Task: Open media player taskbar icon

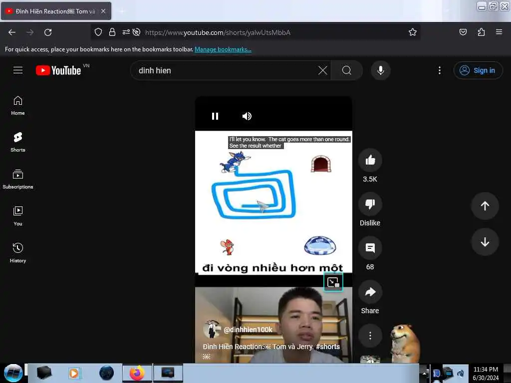Action: (74, 373)
